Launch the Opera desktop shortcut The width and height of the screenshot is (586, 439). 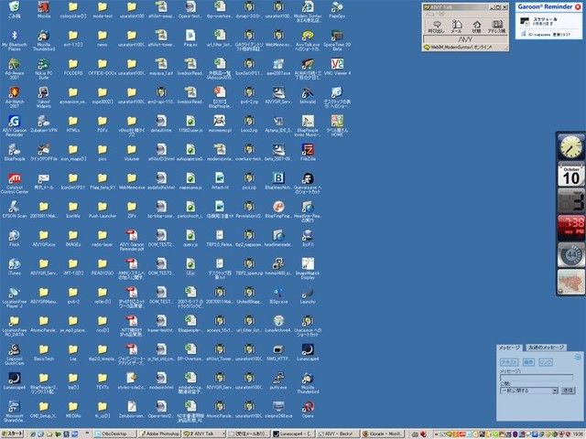click(308, 409)
